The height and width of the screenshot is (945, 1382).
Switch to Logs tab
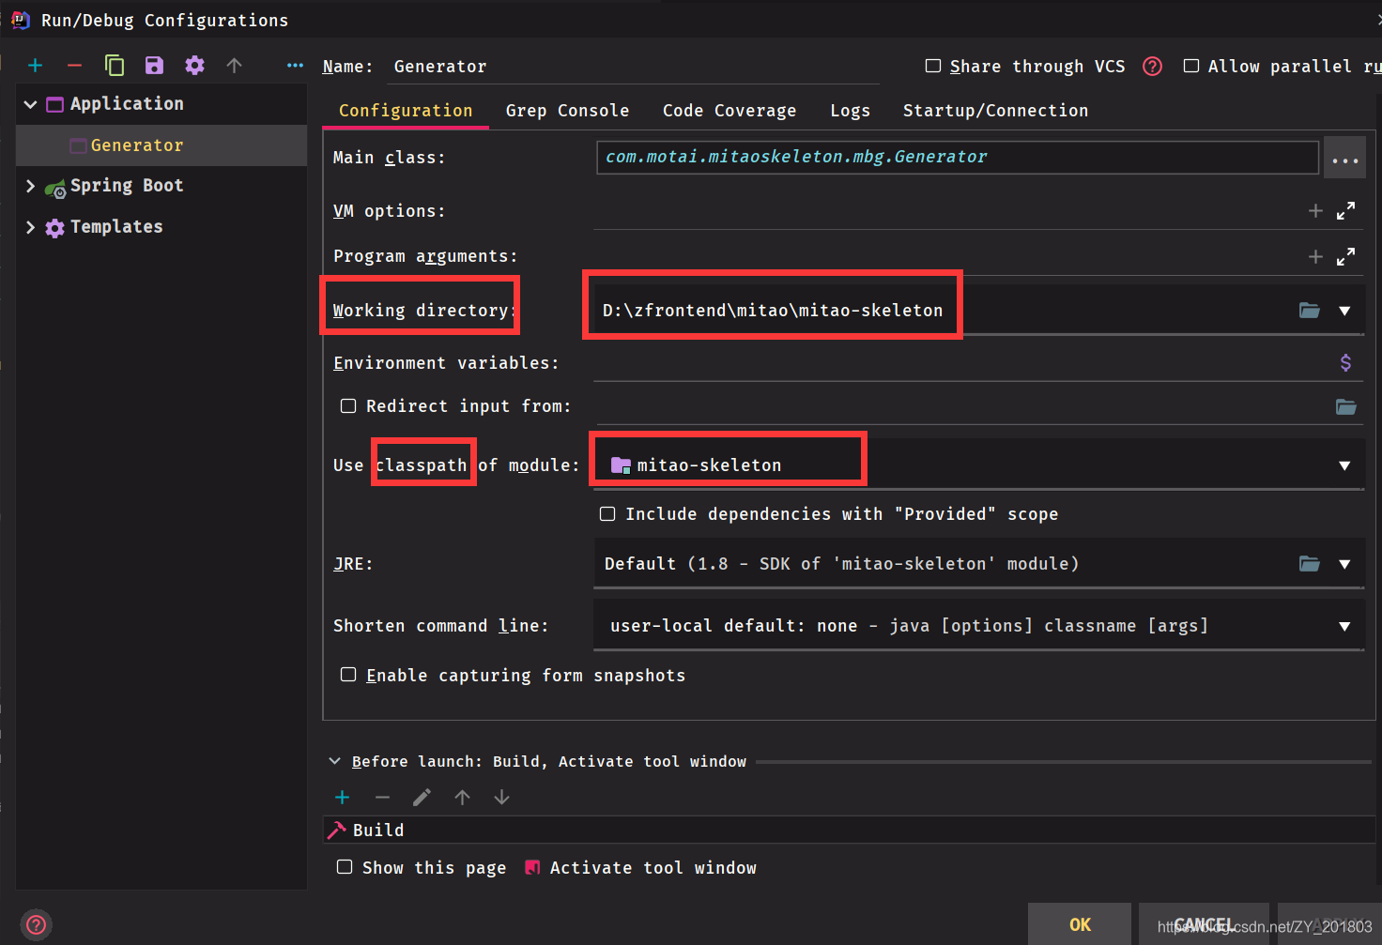[x=850, y=111]
